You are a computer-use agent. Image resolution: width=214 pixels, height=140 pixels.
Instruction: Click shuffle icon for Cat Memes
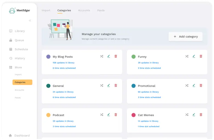coord(187,115)
